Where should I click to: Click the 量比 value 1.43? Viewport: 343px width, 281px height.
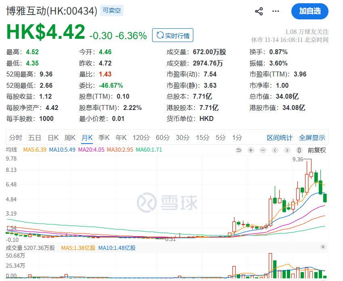(105, 74)
